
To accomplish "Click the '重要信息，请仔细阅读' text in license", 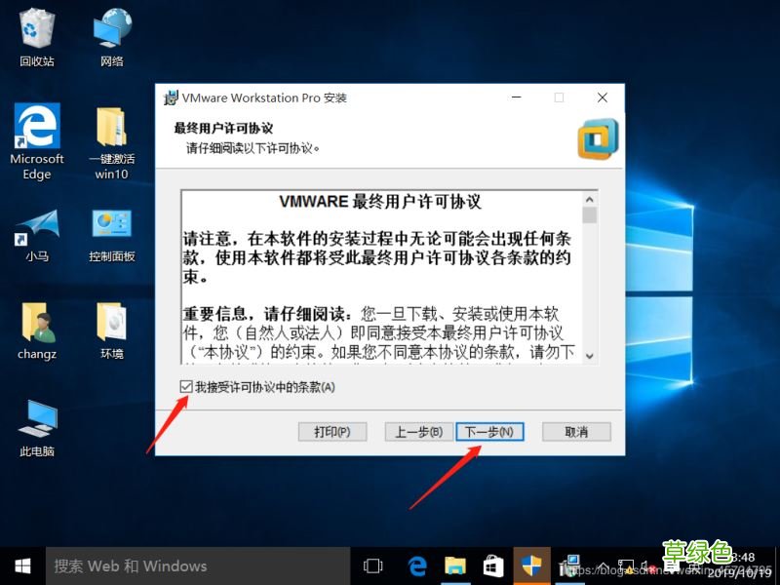I will pyautogui.click(x=263, y=314).
